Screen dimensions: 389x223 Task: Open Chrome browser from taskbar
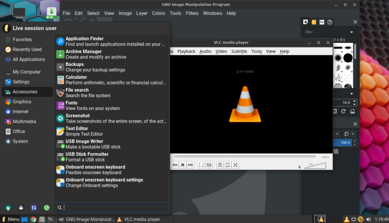33,219
